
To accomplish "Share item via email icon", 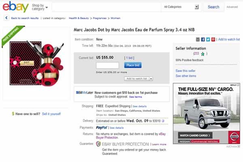I will click(x=198, y=40).
